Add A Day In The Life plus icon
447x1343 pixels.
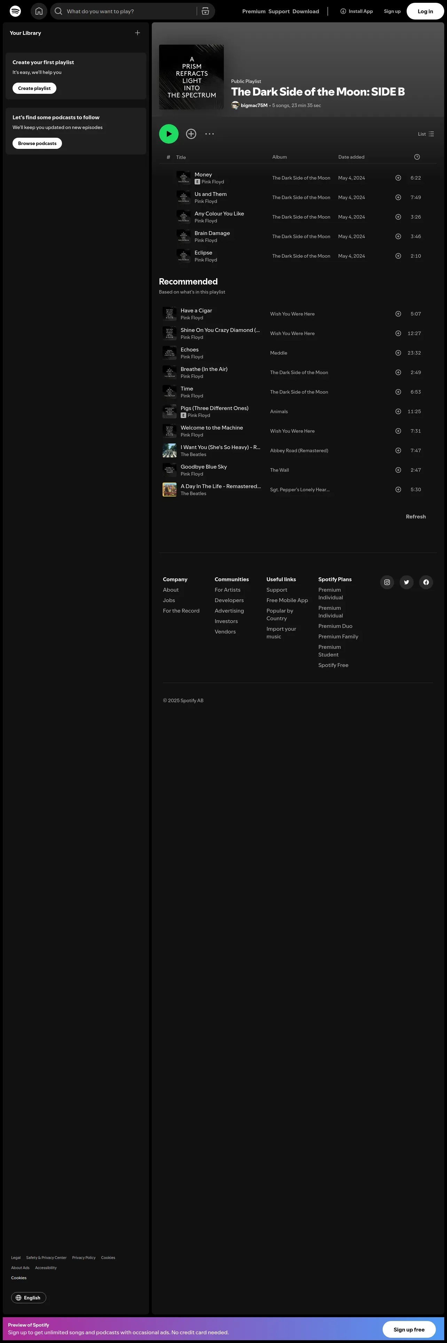tap(398, 490)
